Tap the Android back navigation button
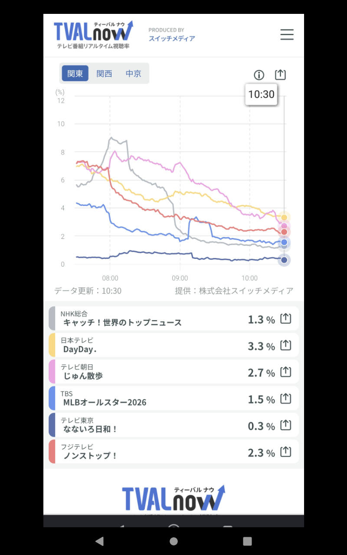The width and height of the screenshot is (347, 555). (99, 541)
